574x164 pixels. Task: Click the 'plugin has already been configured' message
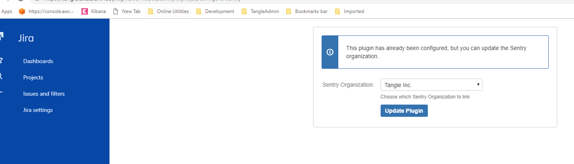coord(436,52)
